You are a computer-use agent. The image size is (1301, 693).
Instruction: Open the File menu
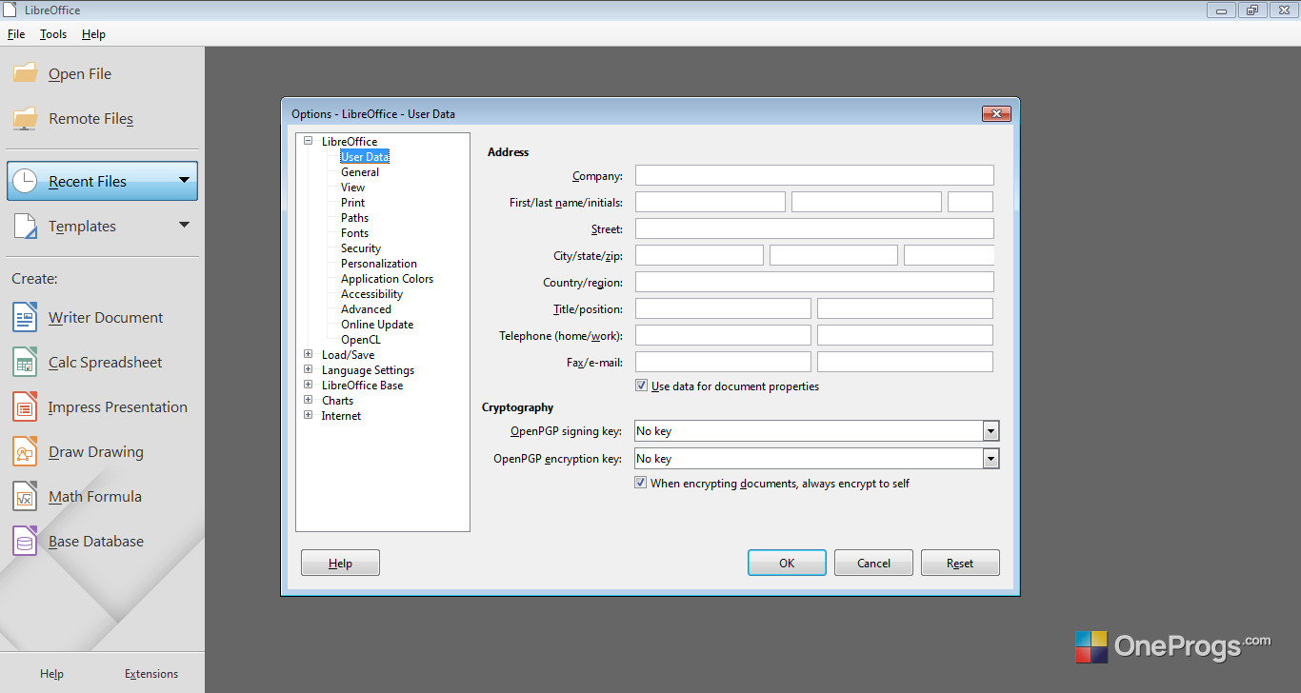pos(16,33)
